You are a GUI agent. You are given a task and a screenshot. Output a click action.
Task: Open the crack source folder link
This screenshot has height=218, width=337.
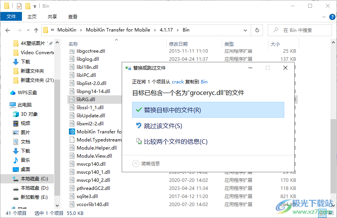pos(178,82)
